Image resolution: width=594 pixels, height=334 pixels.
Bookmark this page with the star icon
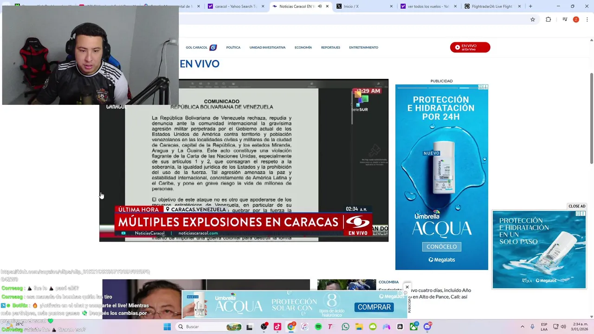click(533, 19)
